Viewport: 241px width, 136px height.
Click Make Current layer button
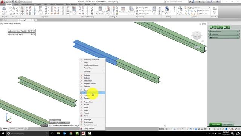pyautogui.click(x=203, y=11)
